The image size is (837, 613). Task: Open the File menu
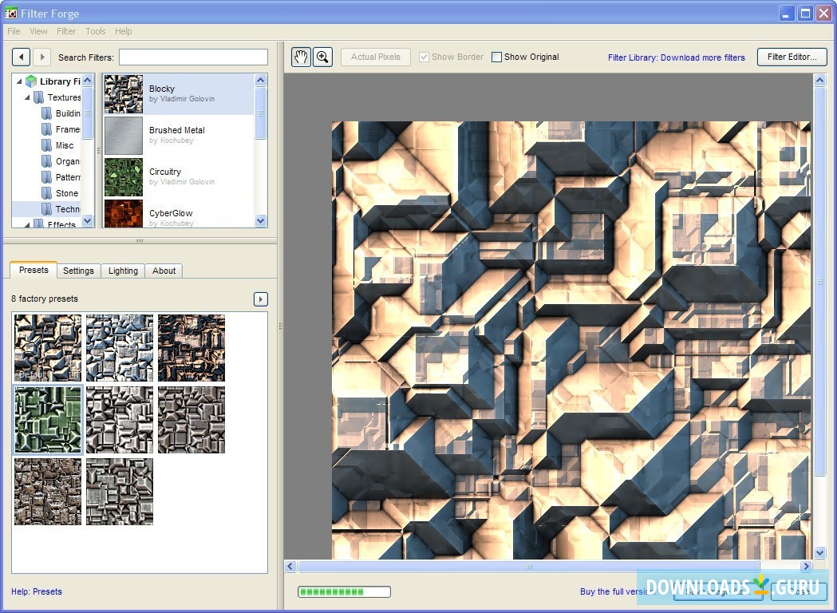[14, 31]
